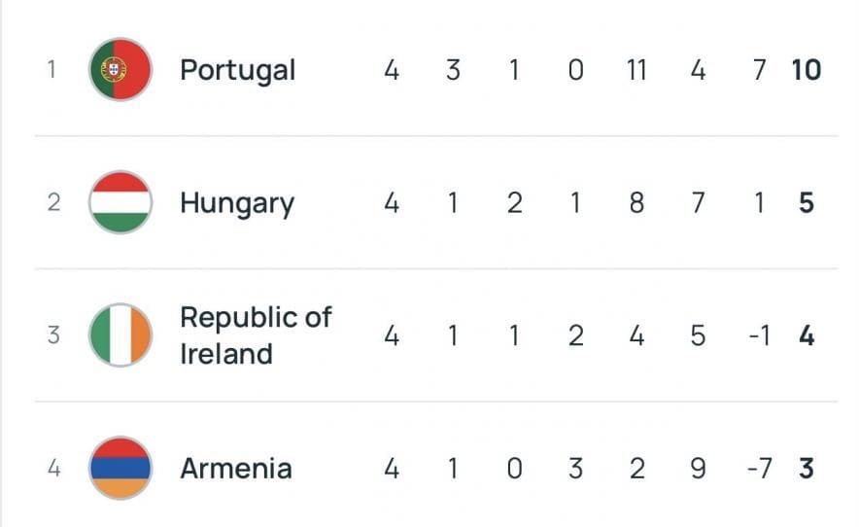Click Hungary's rank number 2

[x=53, y=203]
